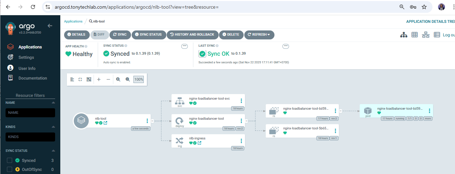The height and width of the screenshot is (174, 455).
Task: Open the browser zoom magnifier icon
Action: (402, 7)
